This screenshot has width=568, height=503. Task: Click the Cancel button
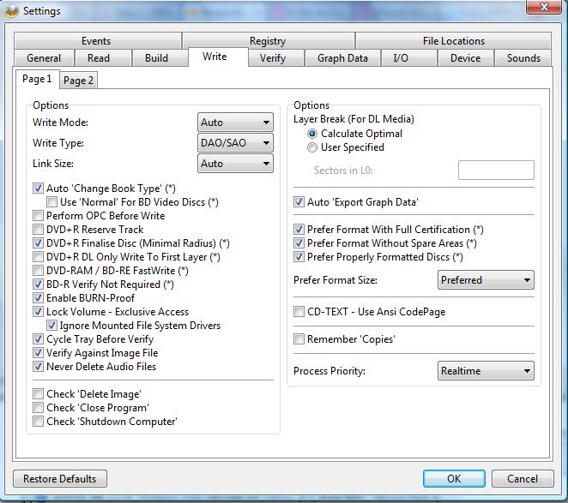click(523, 479)
